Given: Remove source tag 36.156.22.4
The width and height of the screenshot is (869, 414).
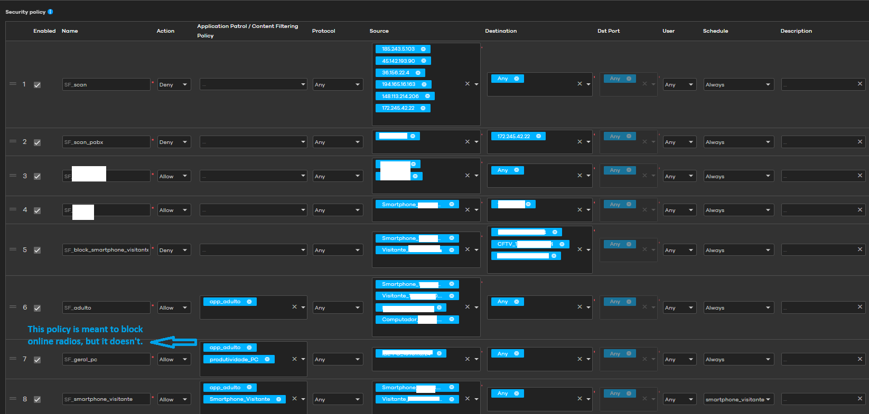Looking at the screenshot, I should click(418, 73).
